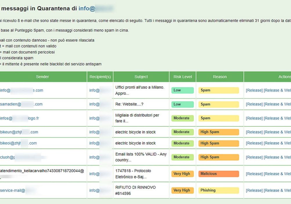The image size is (291, 204).
Task: Release the 'Re: Website....?' message
Action: point(254,104)
